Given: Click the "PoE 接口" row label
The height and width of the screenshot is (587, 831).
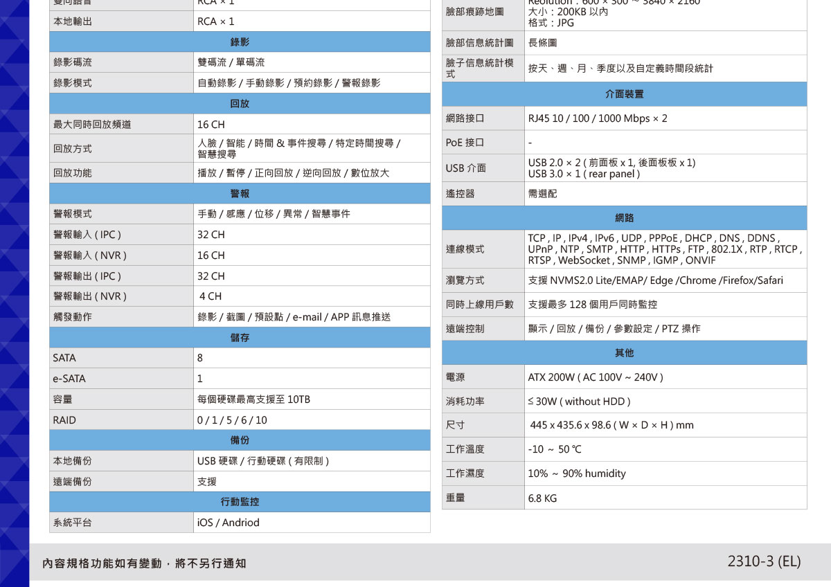Looking at the screenshot, I should click(x=465, y=143).
